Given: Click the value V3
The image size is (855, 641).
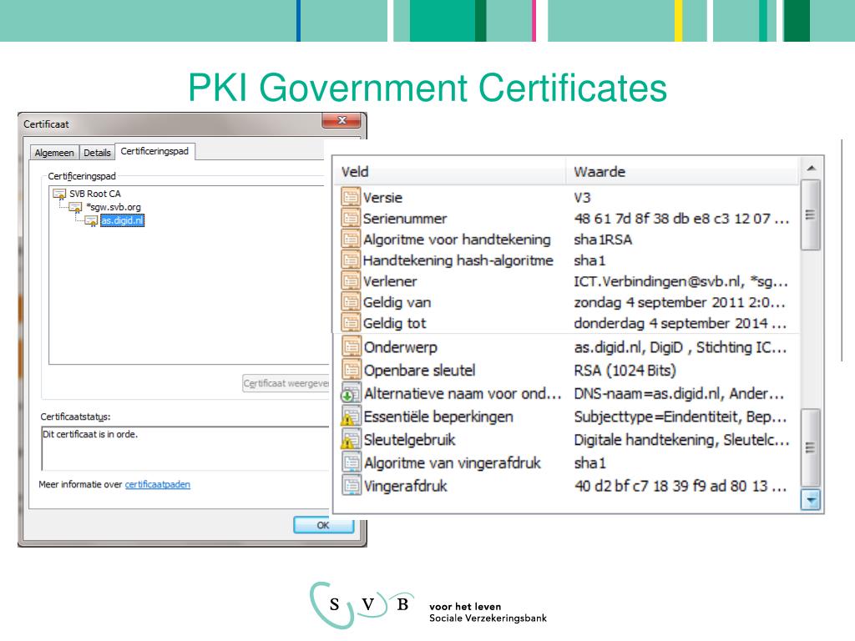Looking at the screenshot, I should point(582,197).
